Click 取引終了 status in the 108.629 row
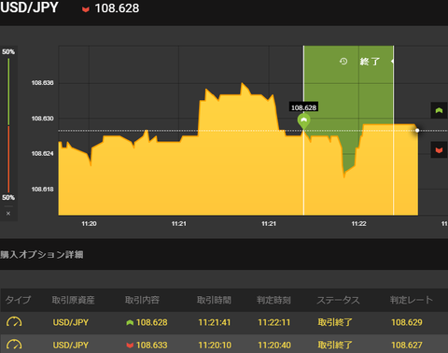The width and height of the screenshot is (448, 353). (335, 322)
